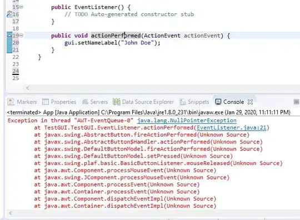
Task: Click gui.setNameLabel call on line 20
Action: pyautogui.click(x=112, y=43)
